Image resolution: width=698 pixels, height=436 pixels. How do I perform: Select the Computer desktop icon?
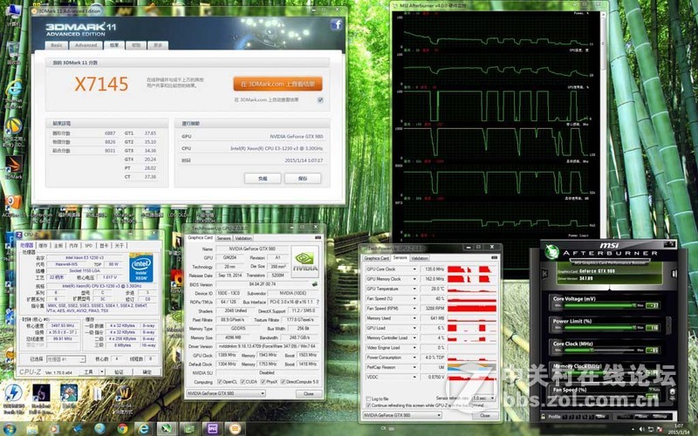click(13, 14)
